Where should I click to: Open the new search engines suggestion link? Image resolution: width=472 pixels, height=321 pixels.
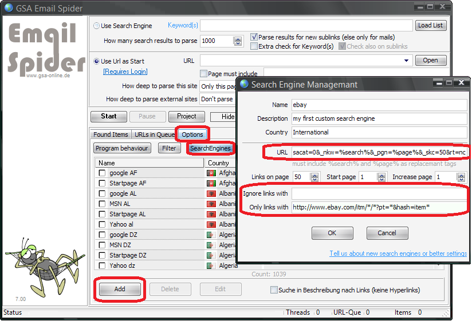click(398, 253)
